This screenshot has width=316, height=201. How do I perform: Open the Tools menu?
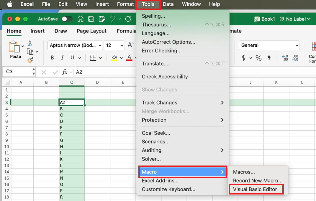[148, 4]
